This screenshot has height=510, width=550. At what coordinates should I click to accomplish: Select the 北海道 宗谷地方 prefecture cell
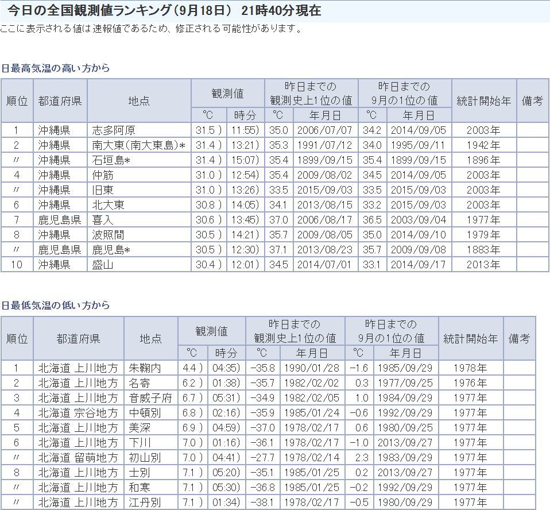pyautogui.click(x=78, y=413)
